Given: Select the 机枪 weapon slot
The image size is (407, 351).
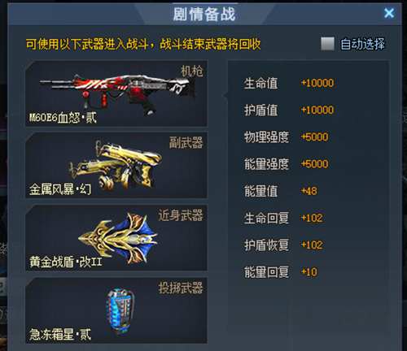Looking at the screenshot, I should click(x=116, y=93).
